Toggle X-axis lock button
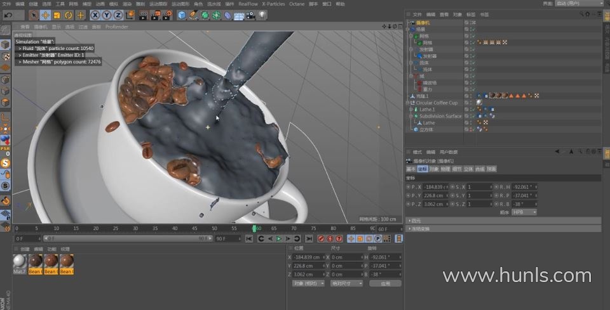The height and width of the screenshot is (310, 610). [95, 15]
